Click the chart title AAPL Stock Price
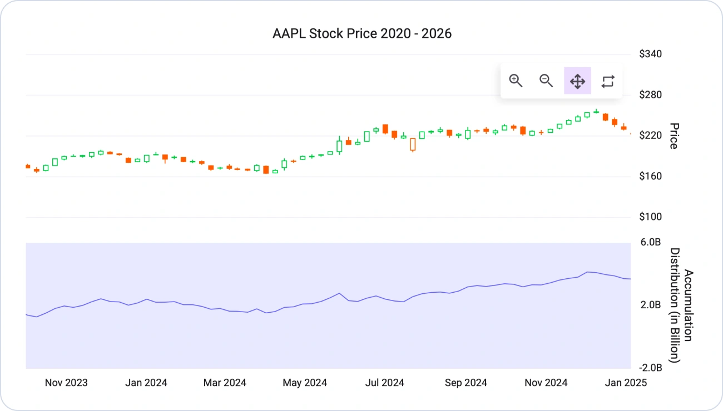This screenshot has width=723, height=411. pos(362,34)
